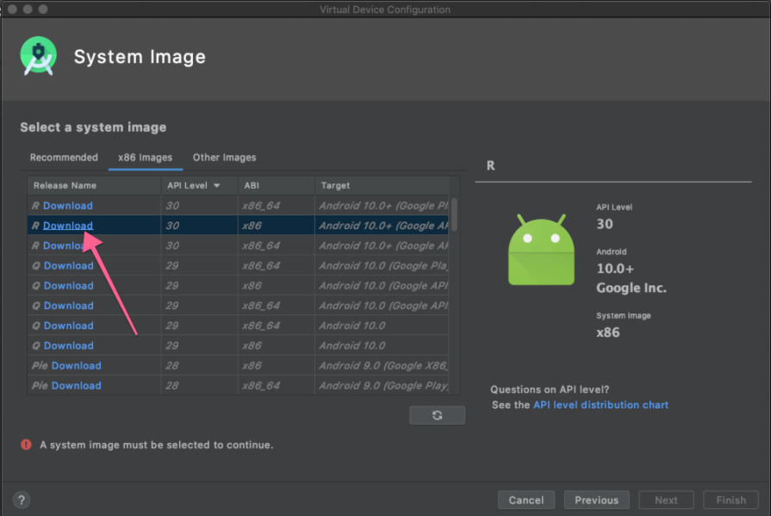Click the Android Studio logo icon

tap(39, 57)
